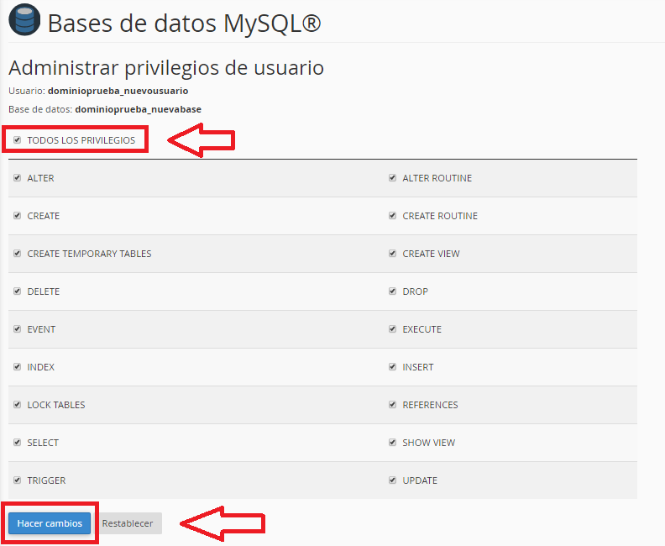Viewport: 665px width, 546px height.
Task: Toggle the UPDATE privilege checkbox
Action: (x=392, y=480)
